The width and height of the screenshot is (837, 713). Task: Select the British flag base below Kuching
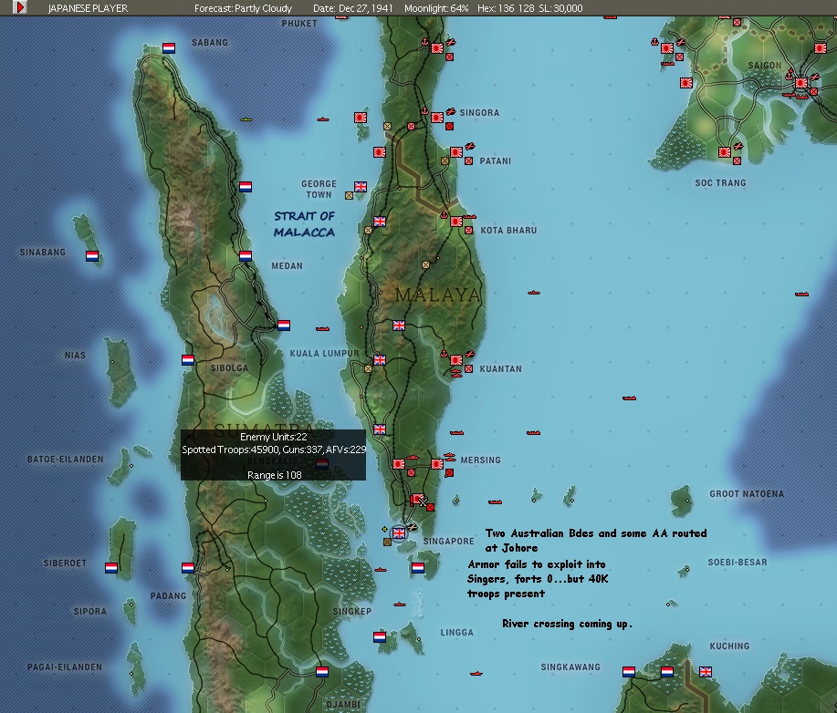tap(706, 672)
